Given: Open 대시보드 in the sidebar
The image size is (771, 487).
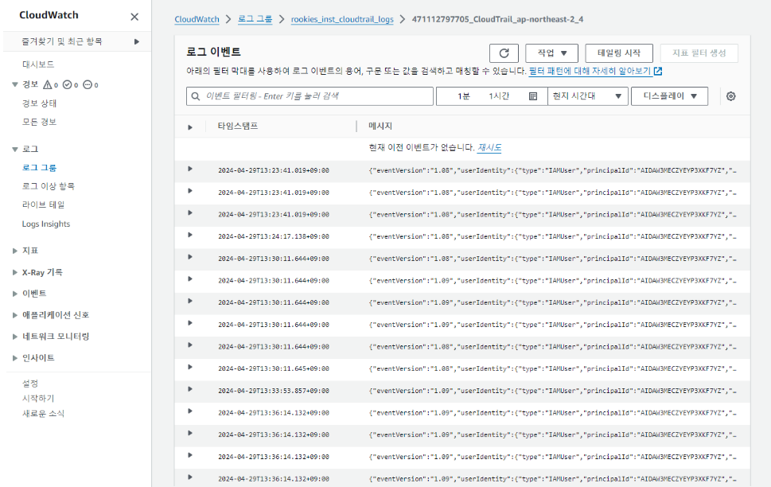Looking at the screenshot, I should click(x=38, y=64).
